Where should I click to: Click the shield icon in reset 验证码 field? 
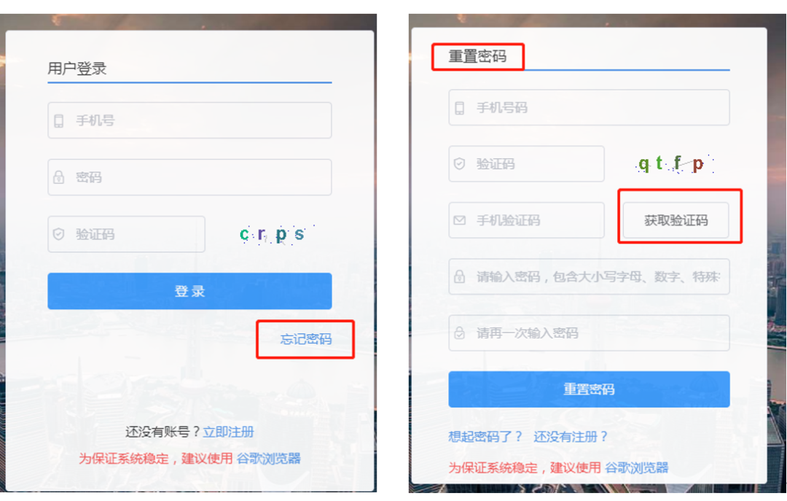click(459, 164)
